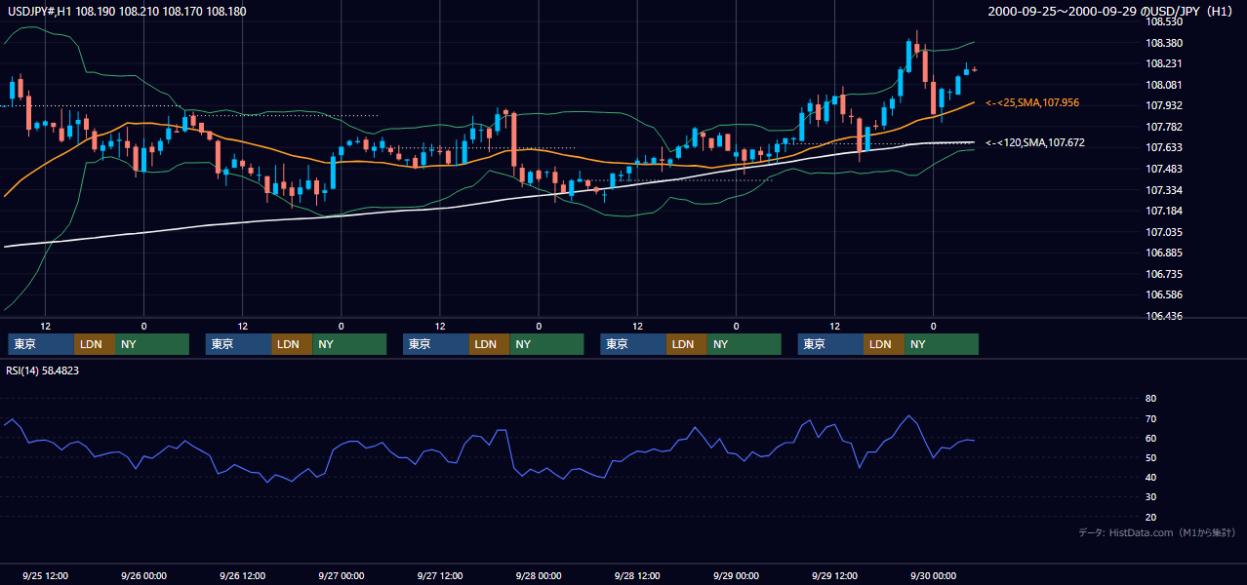1247x585 pixels.
Task: Click price axis value 107.334
Action: pos(1166,189)
